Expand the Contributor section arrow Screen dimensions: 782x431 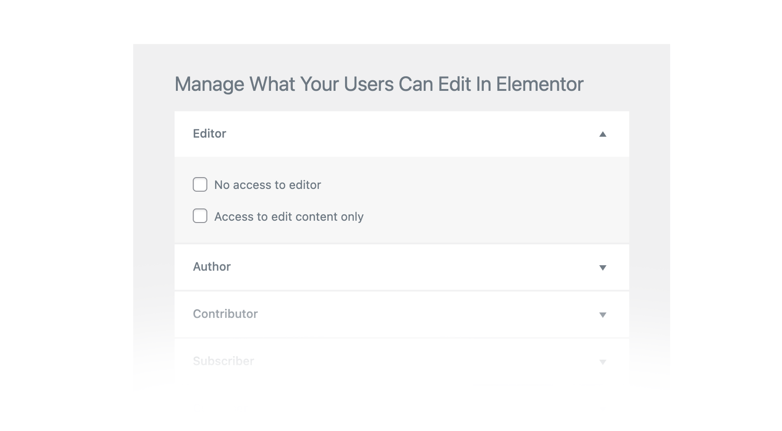(602, 315)
